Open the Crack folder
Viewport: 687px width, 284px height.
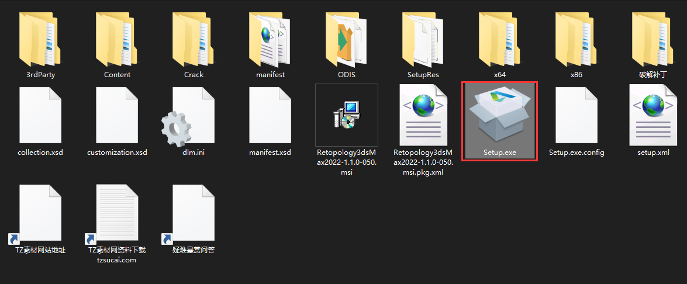194,40
